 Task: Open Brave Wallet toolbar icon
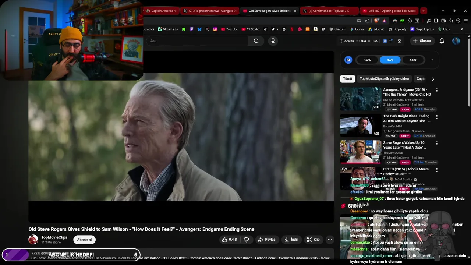tap(443, 21)
